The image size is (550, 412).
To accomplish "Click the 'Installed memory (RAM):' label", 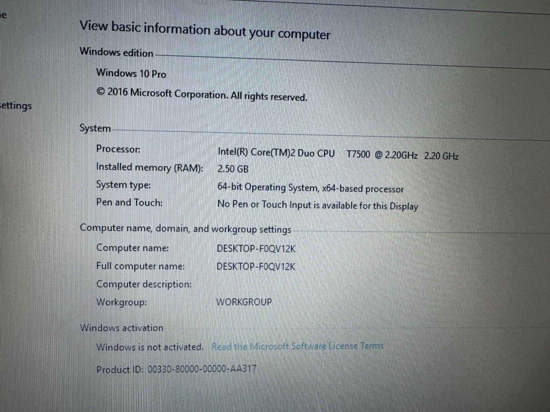I will [150, 167].
